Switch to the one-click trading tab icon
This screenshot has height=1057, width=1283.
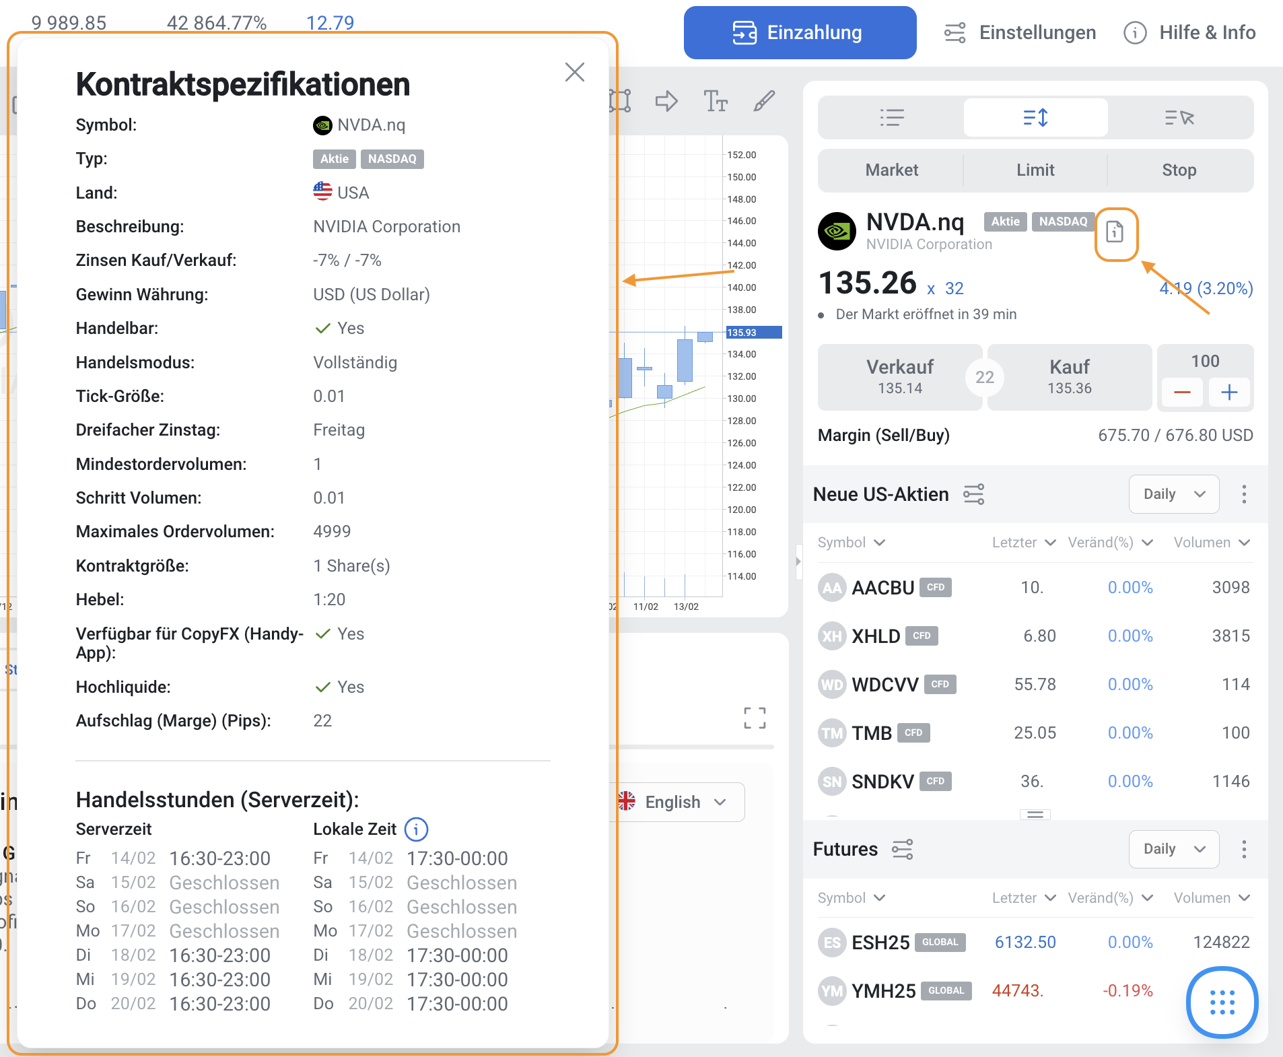click(x=1179, y=118)
